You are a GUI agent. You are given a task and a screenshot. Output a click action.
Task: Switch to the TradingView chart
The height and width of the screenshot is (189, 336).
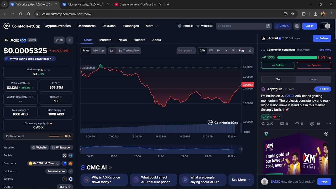[x=129, y=51]
